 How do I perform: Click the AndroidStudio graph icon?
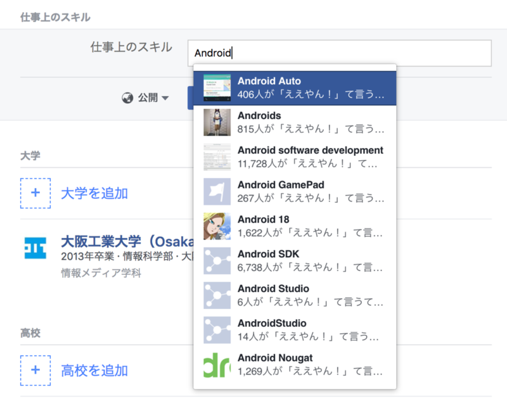tap(217, 330)
